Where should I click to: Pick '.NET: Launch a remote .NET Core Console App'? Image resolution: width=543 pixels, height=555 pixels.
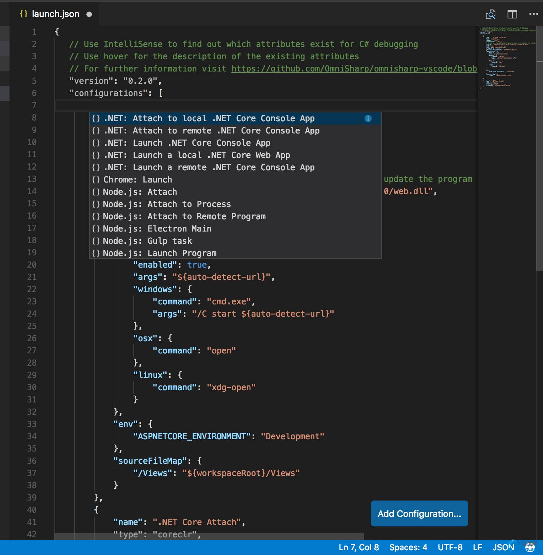(x=235, y=168)
